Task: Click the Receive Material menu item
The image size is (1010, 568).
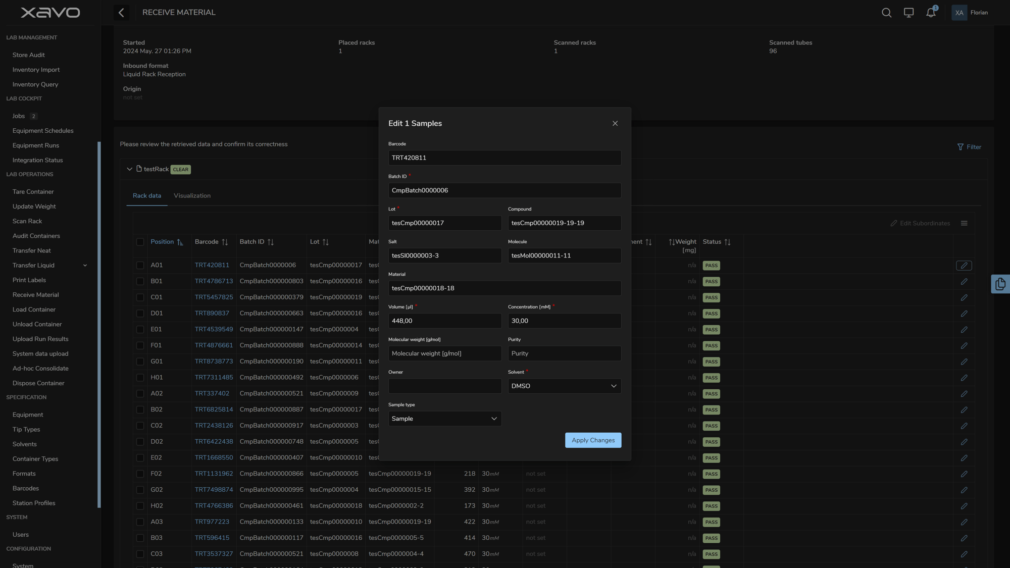Action: click(x=35, y=295)
